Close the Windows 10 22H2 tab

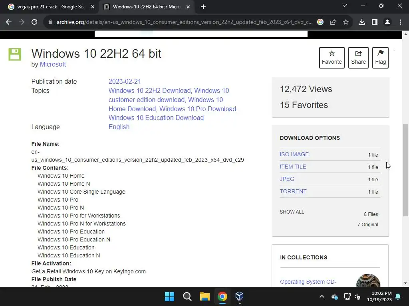188,7
